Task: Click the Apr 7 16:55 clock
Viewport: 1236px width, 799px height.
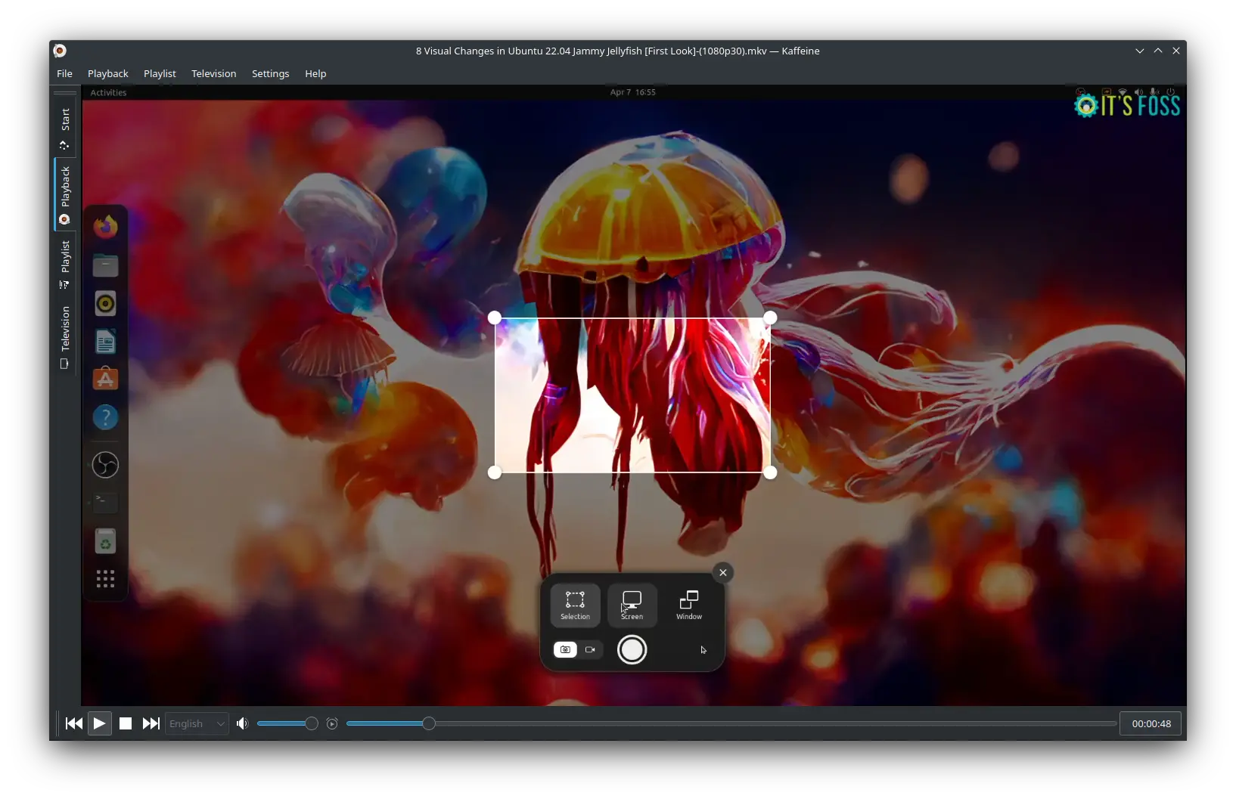Action: (x=632, y=92)
